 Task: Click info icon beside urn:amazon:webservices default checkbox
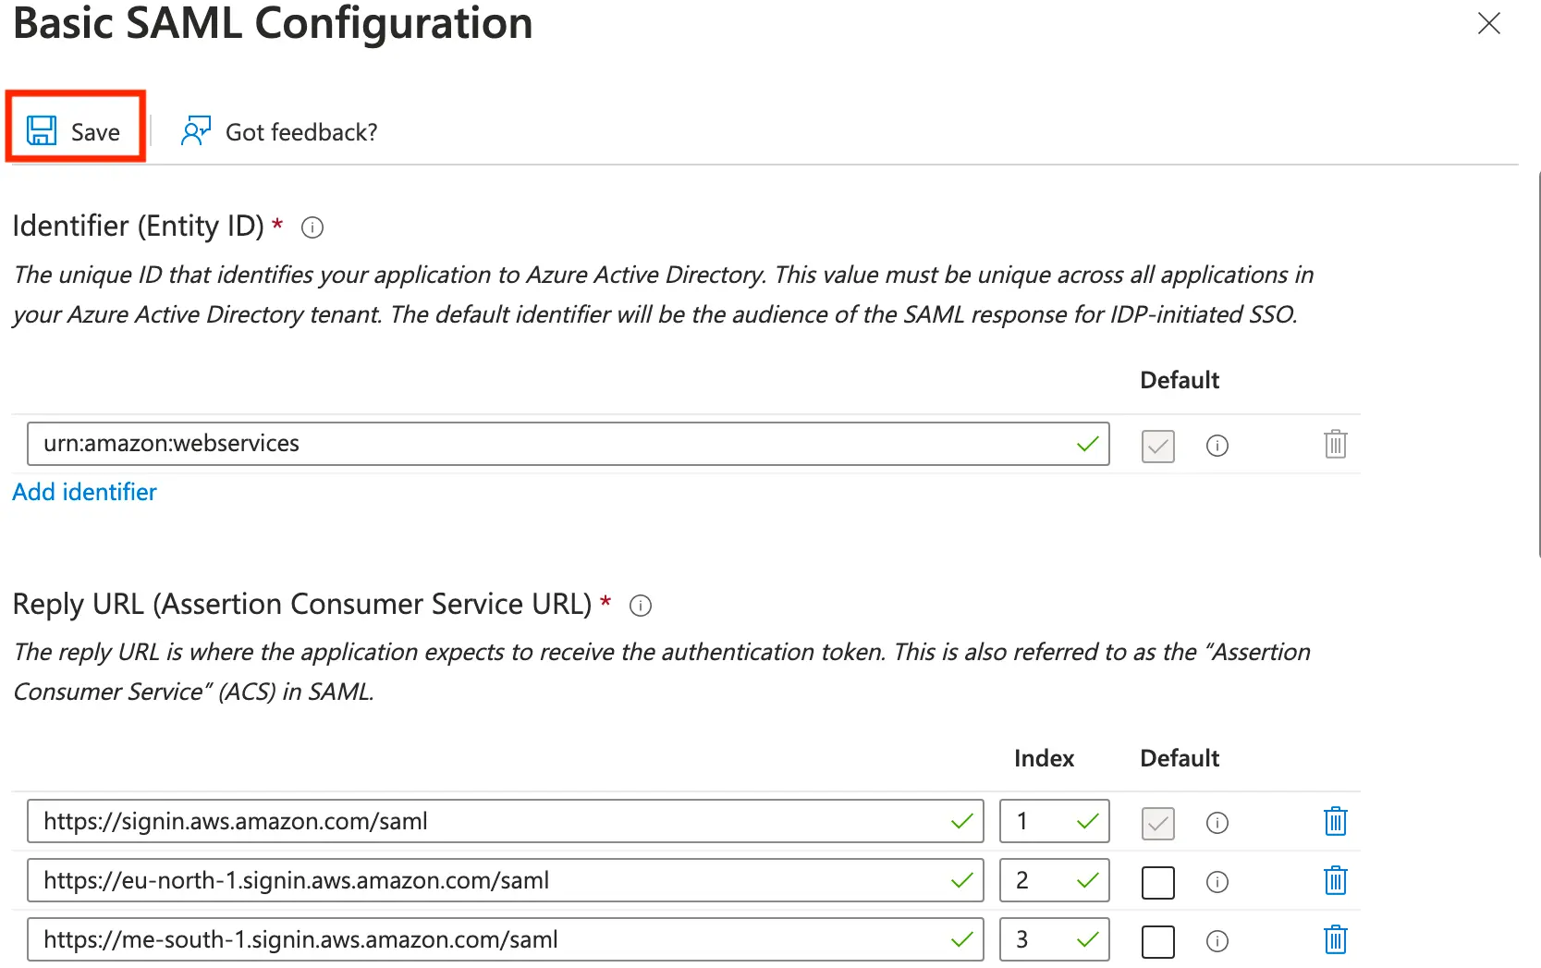1217,446
